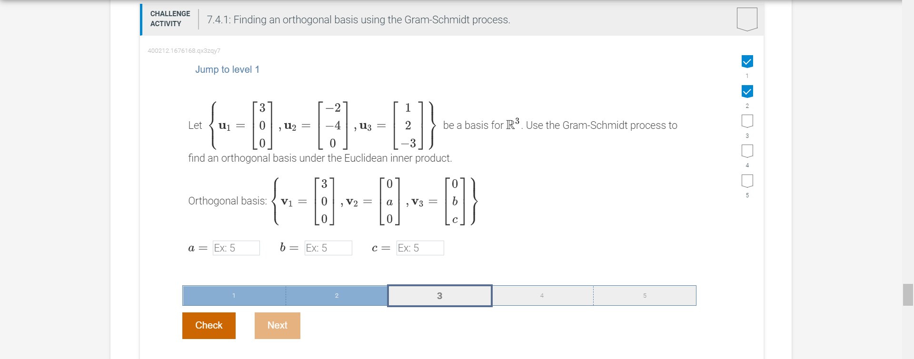This screenshot has width=914, height=359.
Task: Click the Next button
Action: pyautogui.click(x=277, y=325)
